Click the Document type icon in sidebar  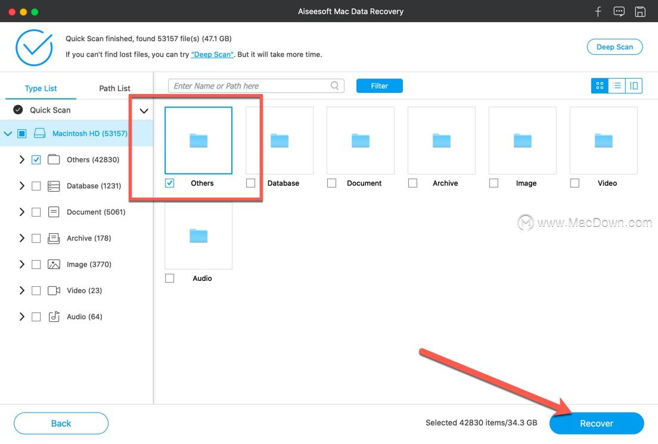pos(54,212)
